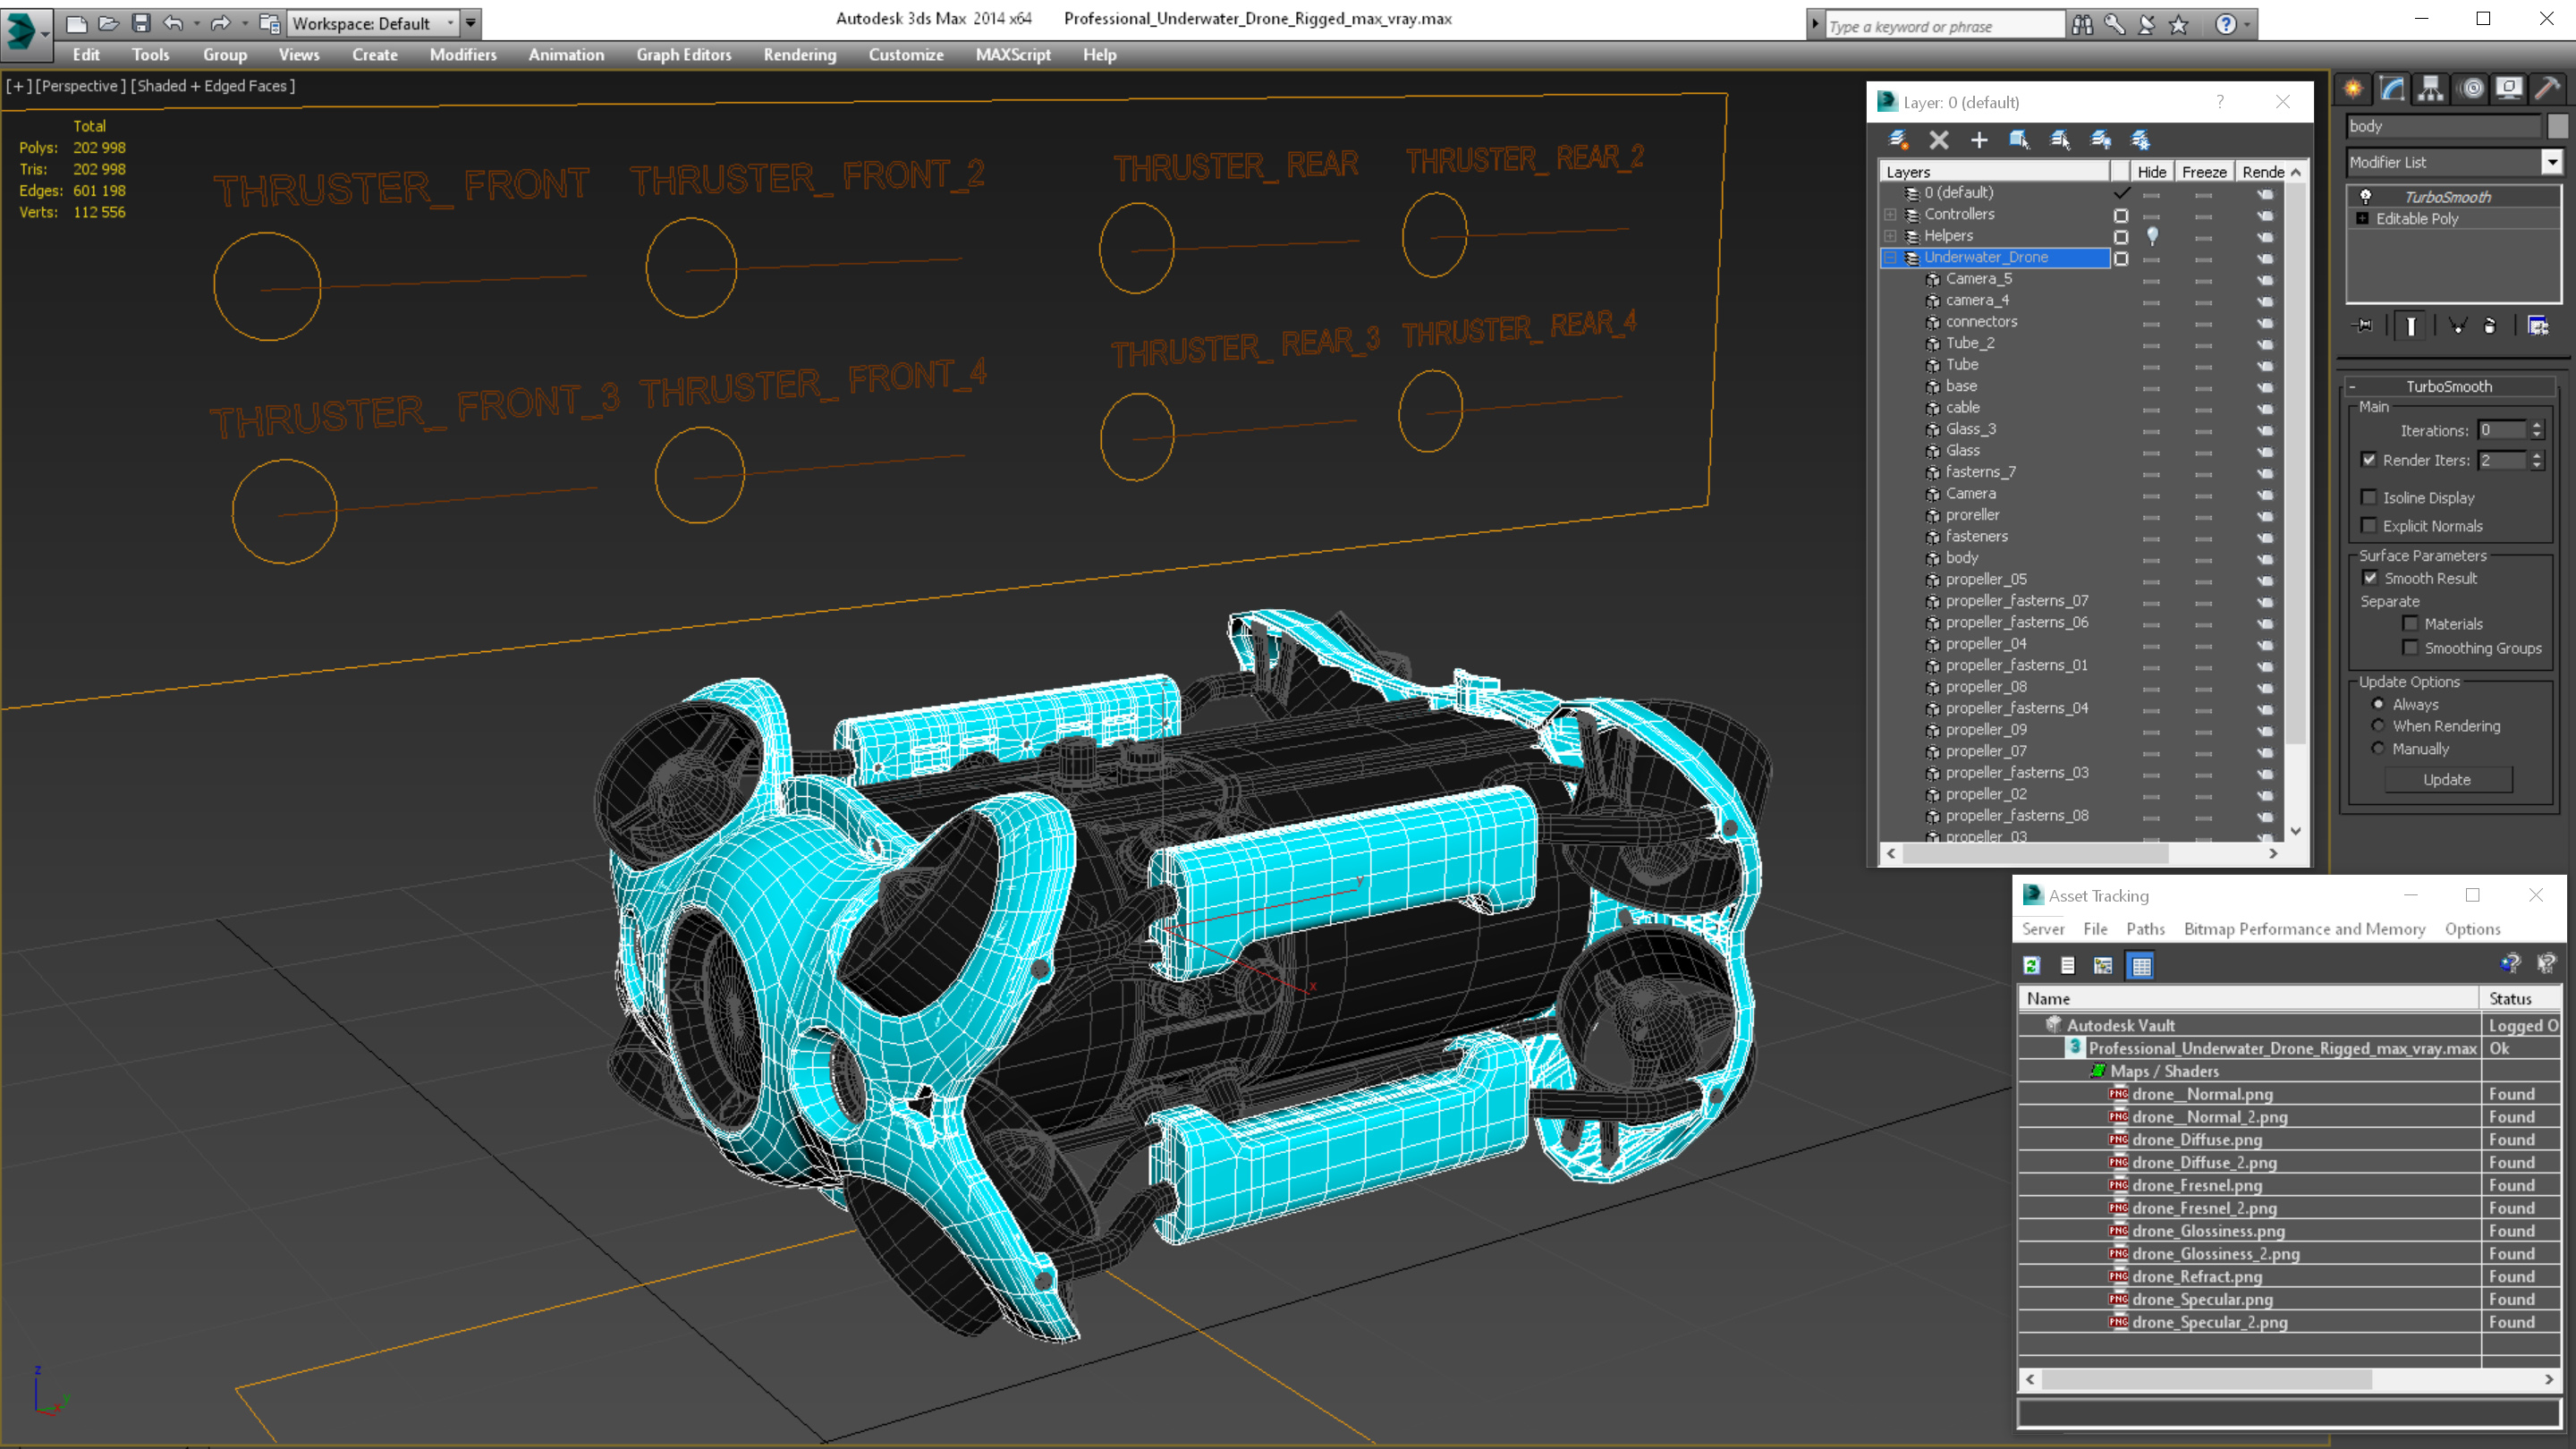
Task: Click Add Selected Objects plus icon in Layer dialog
Action: click(x=1979, y=140)
